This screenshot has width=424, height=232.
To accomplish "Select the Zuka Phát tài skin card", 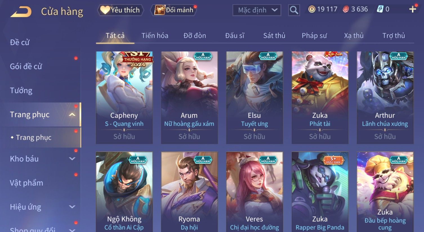I will point(320,98).
